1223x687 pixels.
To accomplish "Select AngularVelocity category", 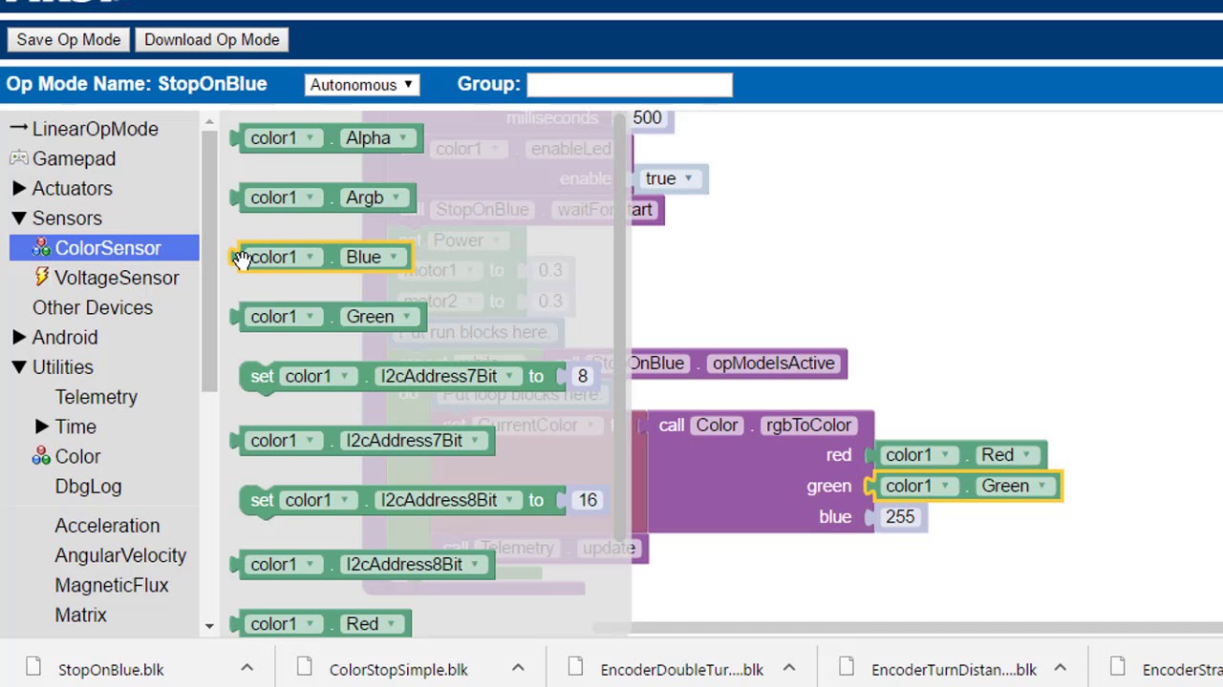I will click(120, 555).
